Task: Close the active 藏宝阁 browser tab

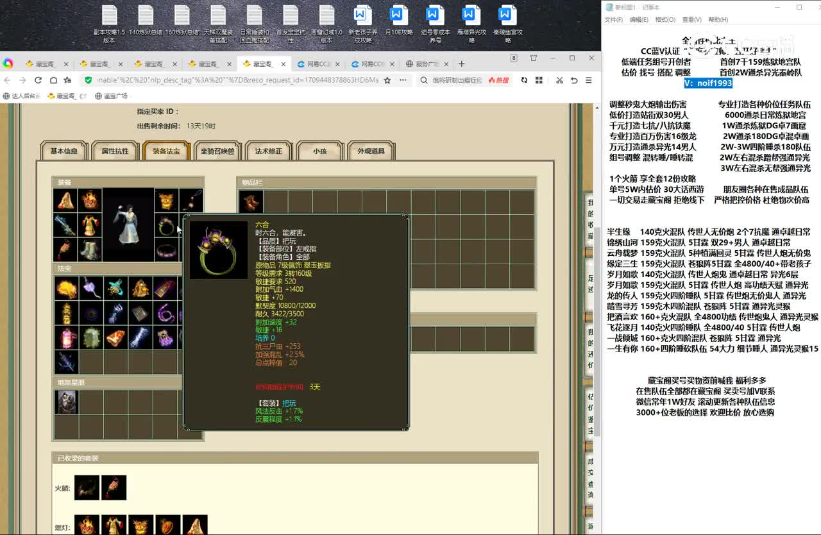Action: pyautogui.click(x=284, y=64)
